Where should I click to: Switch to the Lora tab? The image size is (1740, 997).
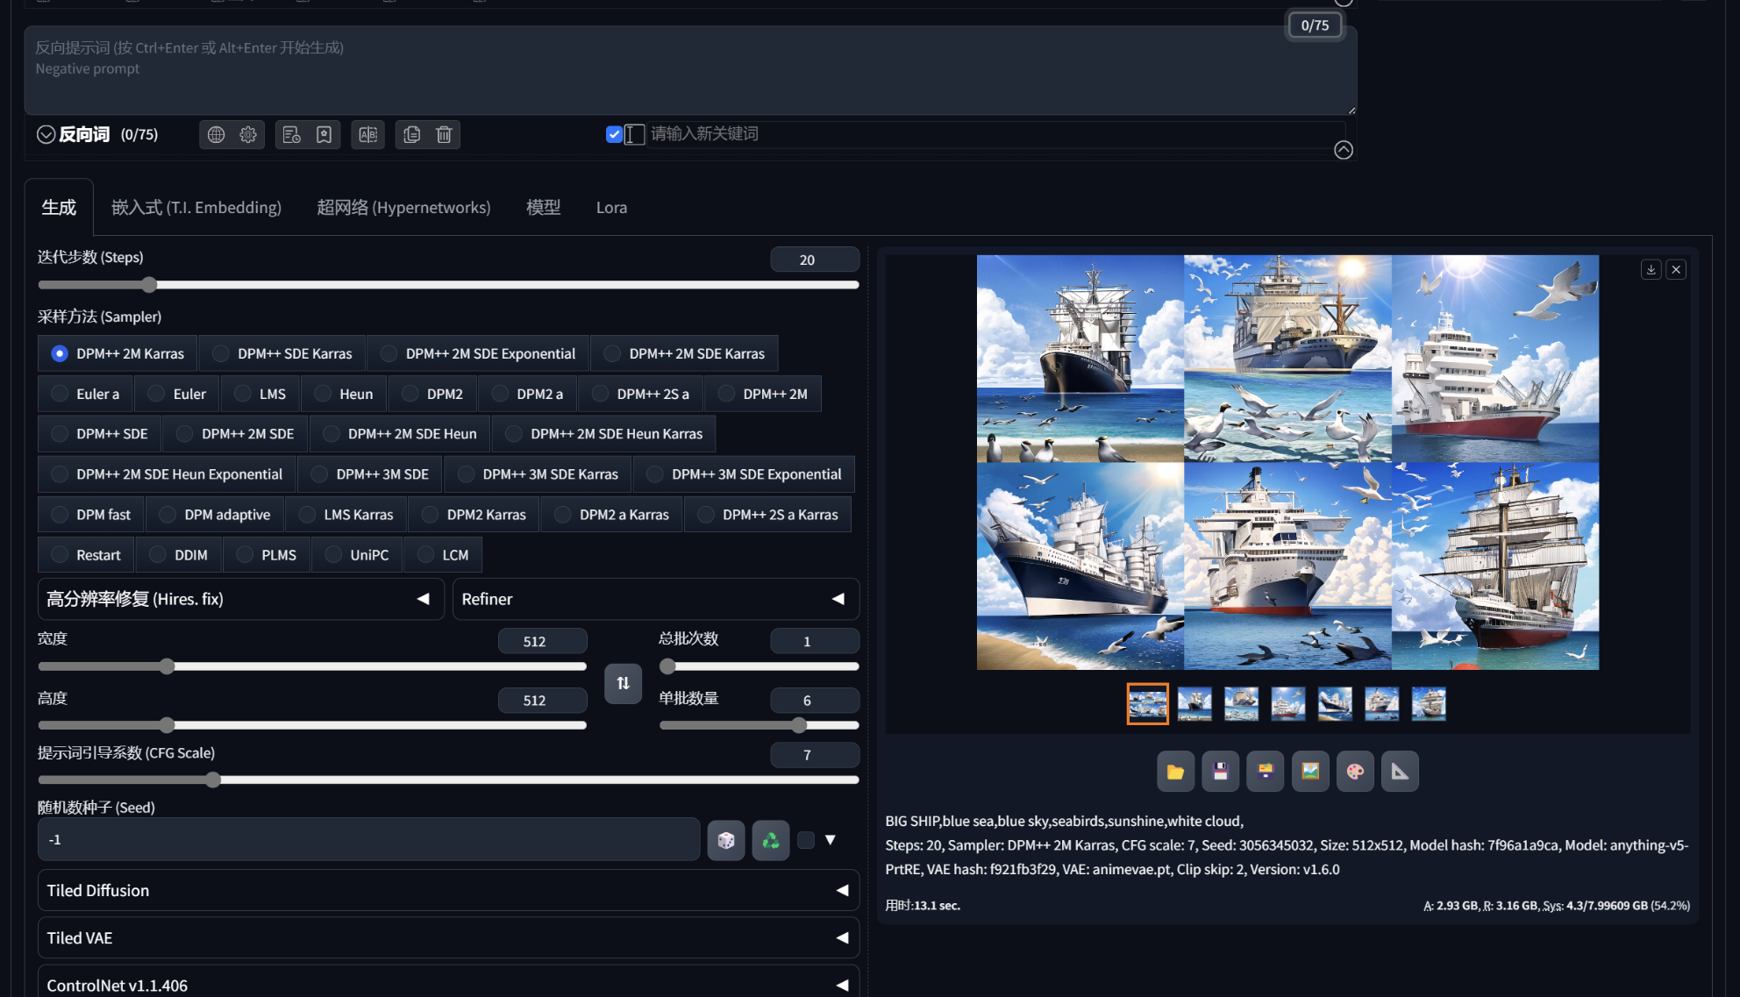click(x=611, y=208)
